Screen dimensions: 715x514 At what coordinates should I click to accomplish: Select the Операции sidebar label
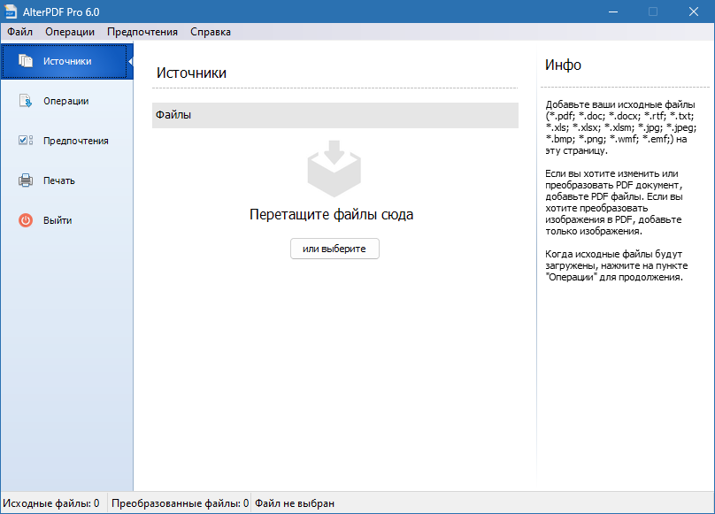[66, 101]
